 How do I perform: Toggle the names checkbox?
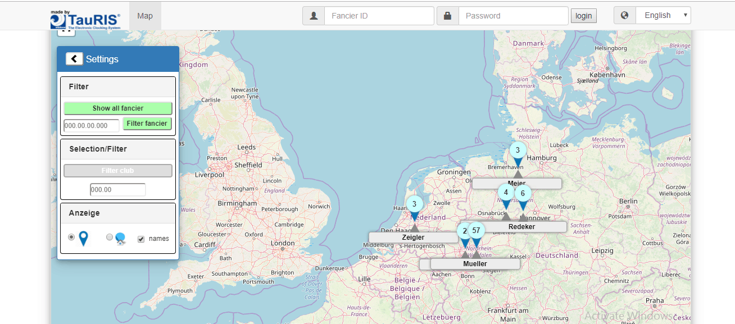[141, 239]
